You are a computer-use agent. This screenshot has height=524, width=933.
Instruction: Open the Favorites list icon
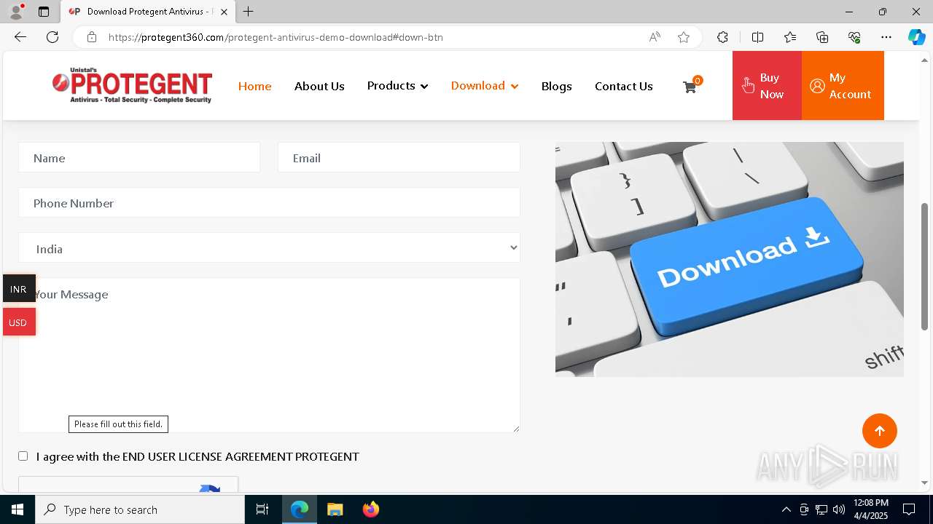point(790,37)
